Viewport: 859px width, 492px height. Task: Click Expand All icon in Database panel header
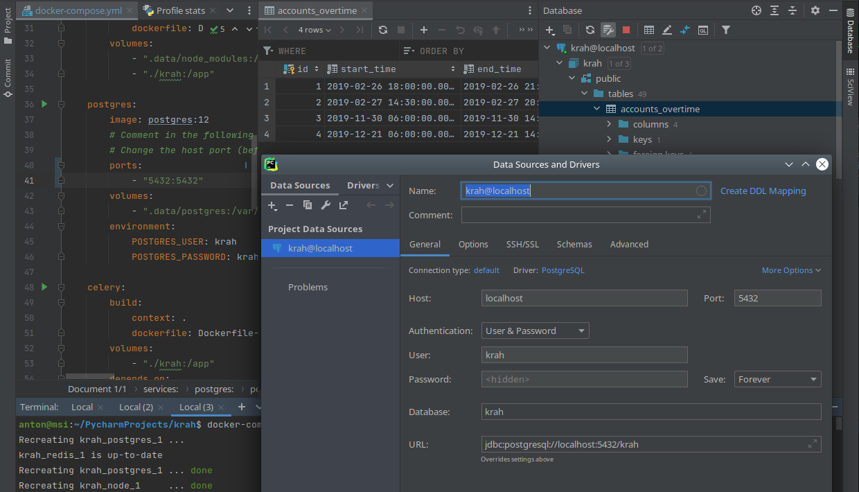[x=774, y=10]
